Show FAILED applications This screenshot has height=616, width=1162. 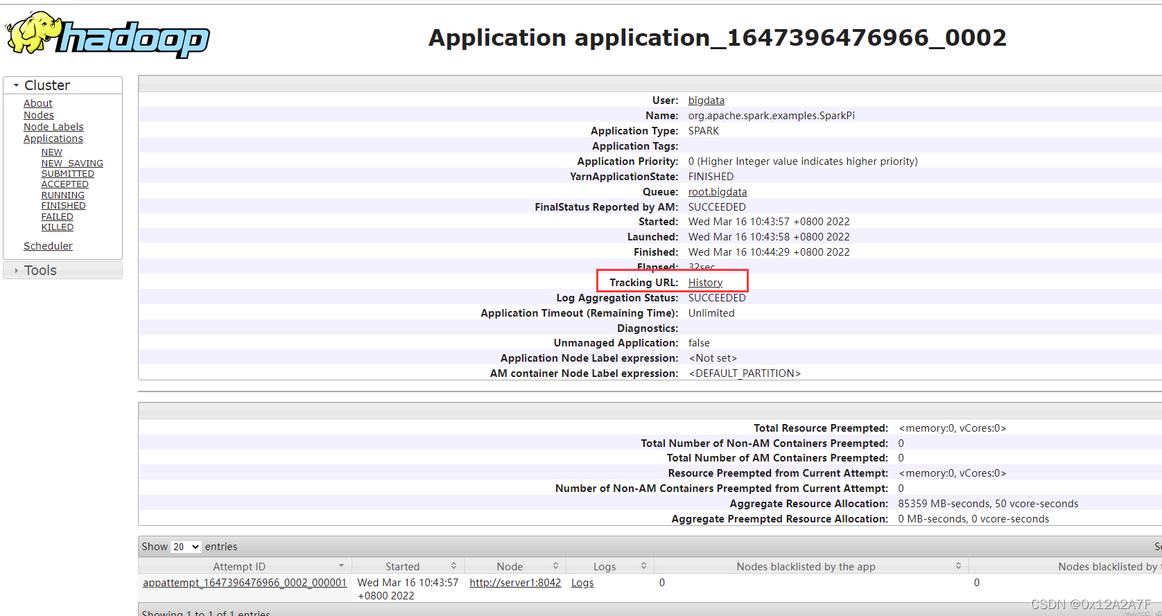coord(57,217)
